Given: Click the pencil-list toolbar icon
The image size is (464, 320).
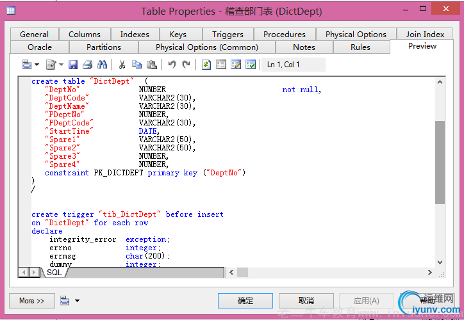Looking at the screenshot, I should click(236, 65).
